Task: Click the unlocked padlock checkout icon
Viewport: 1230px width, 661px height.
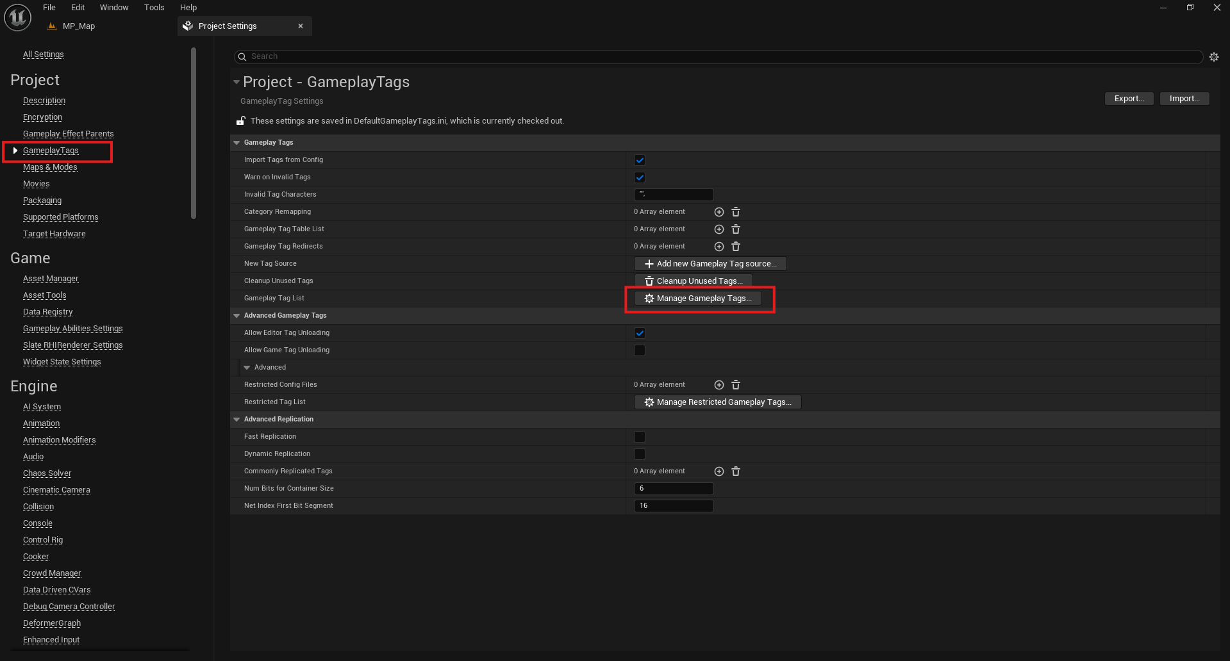Action: 241,120
